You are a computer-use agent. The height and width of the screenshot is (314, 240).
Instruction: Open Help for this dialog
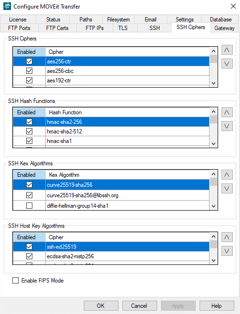217,306
